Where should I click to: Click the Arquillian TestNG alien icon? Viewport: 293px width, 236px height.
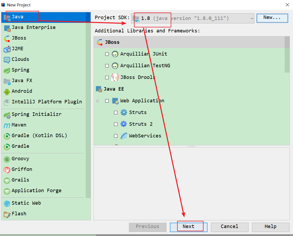[x=115, y=66]
